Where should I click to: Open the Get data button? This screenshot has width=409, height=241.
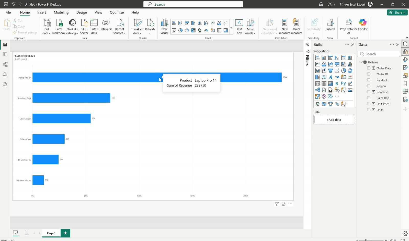[47, 27]
